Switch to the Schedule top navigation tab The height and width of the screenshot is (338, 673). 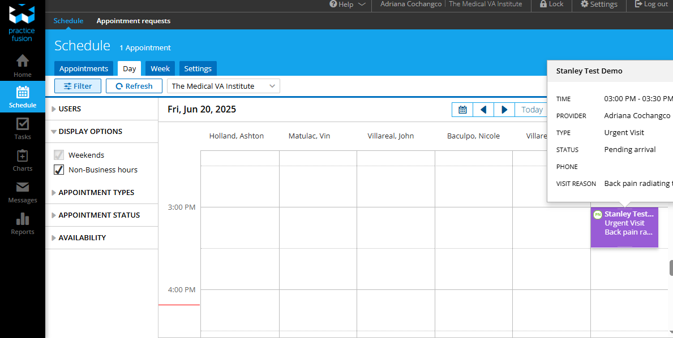pyautogui.click(x=68, y=20)
